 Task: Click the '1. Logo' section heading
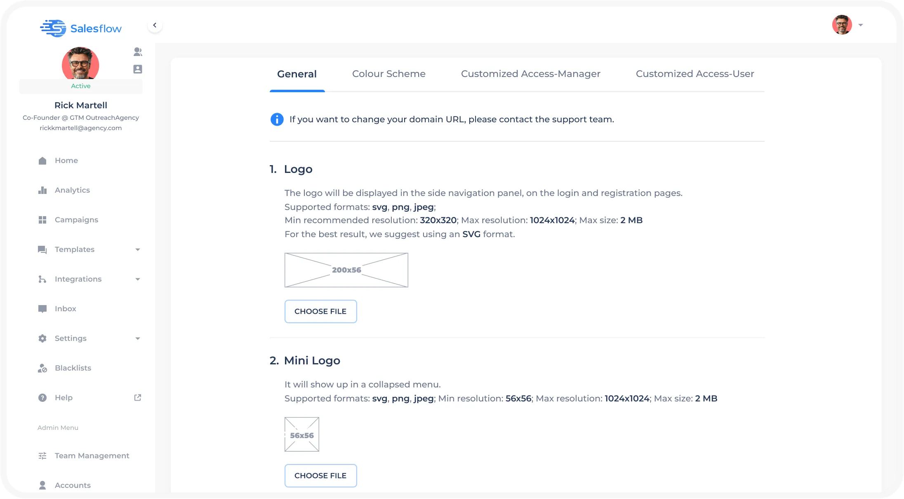(291, 169)
